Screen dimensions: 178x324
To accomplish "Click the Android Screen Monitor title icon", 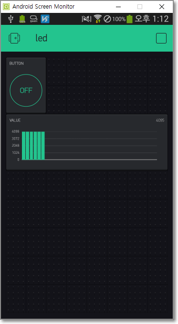I will click(x=6, y=7).
